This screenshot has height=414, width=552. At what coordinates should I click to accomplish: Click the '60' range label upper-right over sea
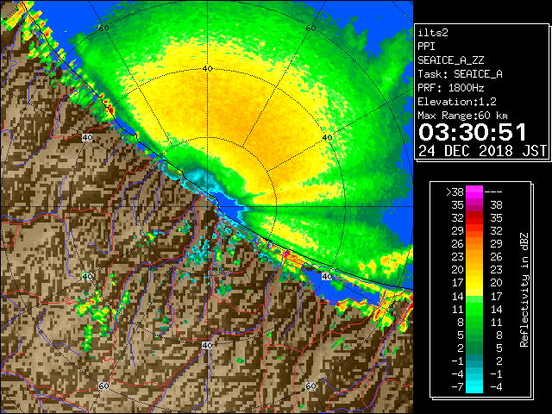click(310, 28)
